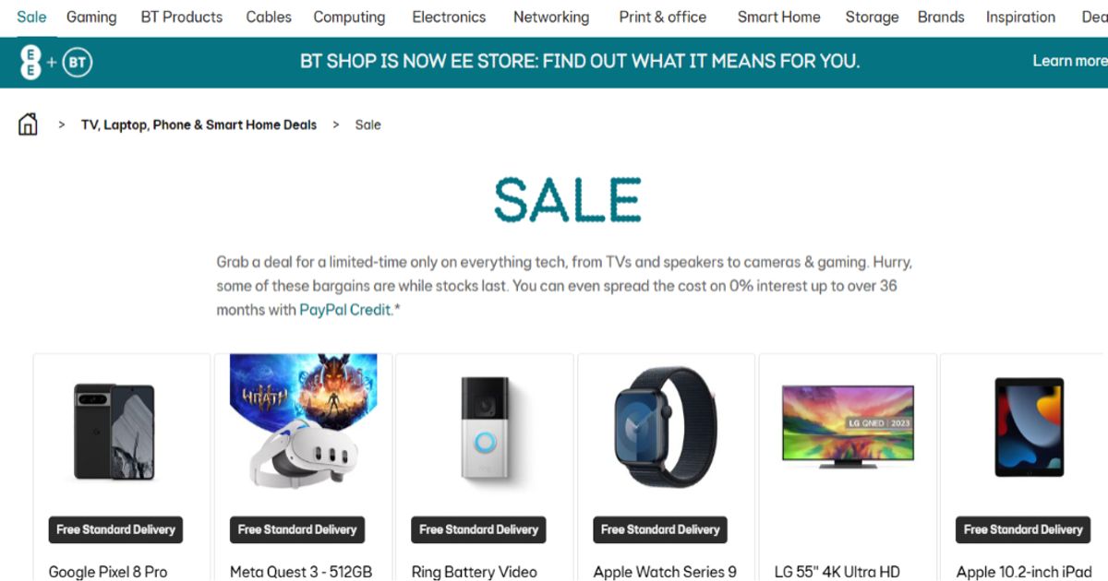This screenshot has height=581, width=1108.
Task: Click Free Standard Delivery badge on Meta Quest
Action: point(297,529)
